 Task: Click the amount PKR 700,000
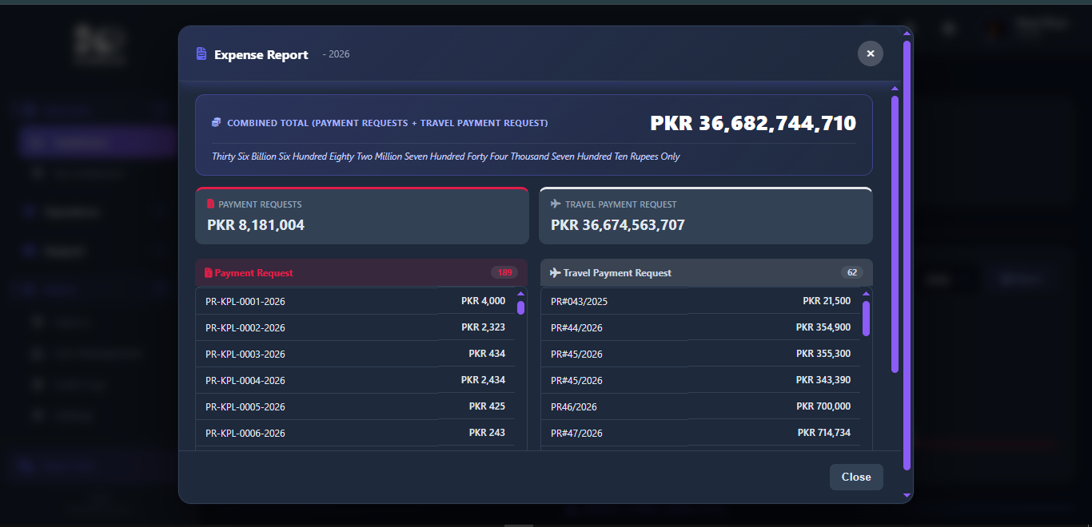point(823,406)
